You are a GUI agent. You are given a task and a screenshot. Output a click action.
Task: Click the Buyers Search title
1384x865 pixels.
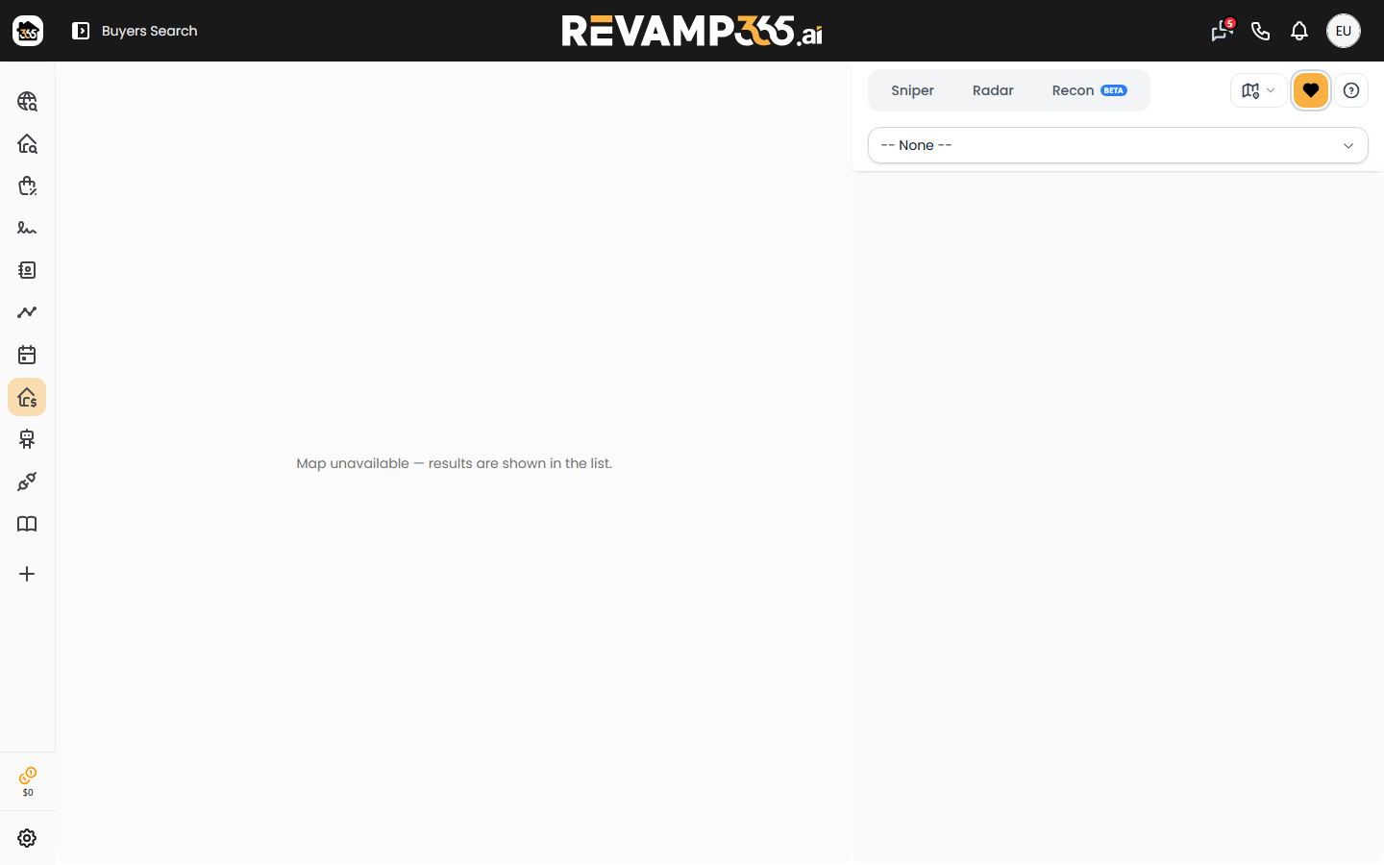[149, 31]
